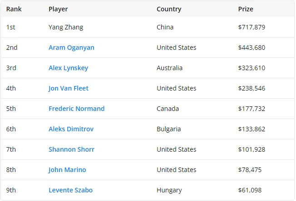Screen dimensions: 296x201
Task: Click the Player column header
Action: point(58,9)
